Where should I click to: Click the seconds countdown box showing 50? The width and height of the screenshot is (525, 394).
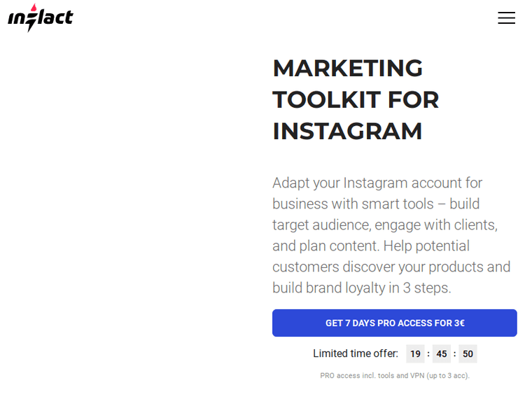pos(468,354)
